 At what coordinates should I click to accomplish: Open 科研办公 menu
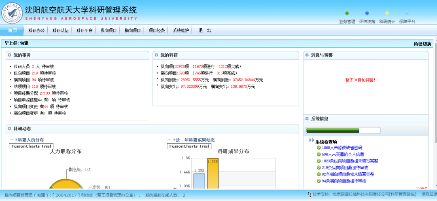coord(36,31)
